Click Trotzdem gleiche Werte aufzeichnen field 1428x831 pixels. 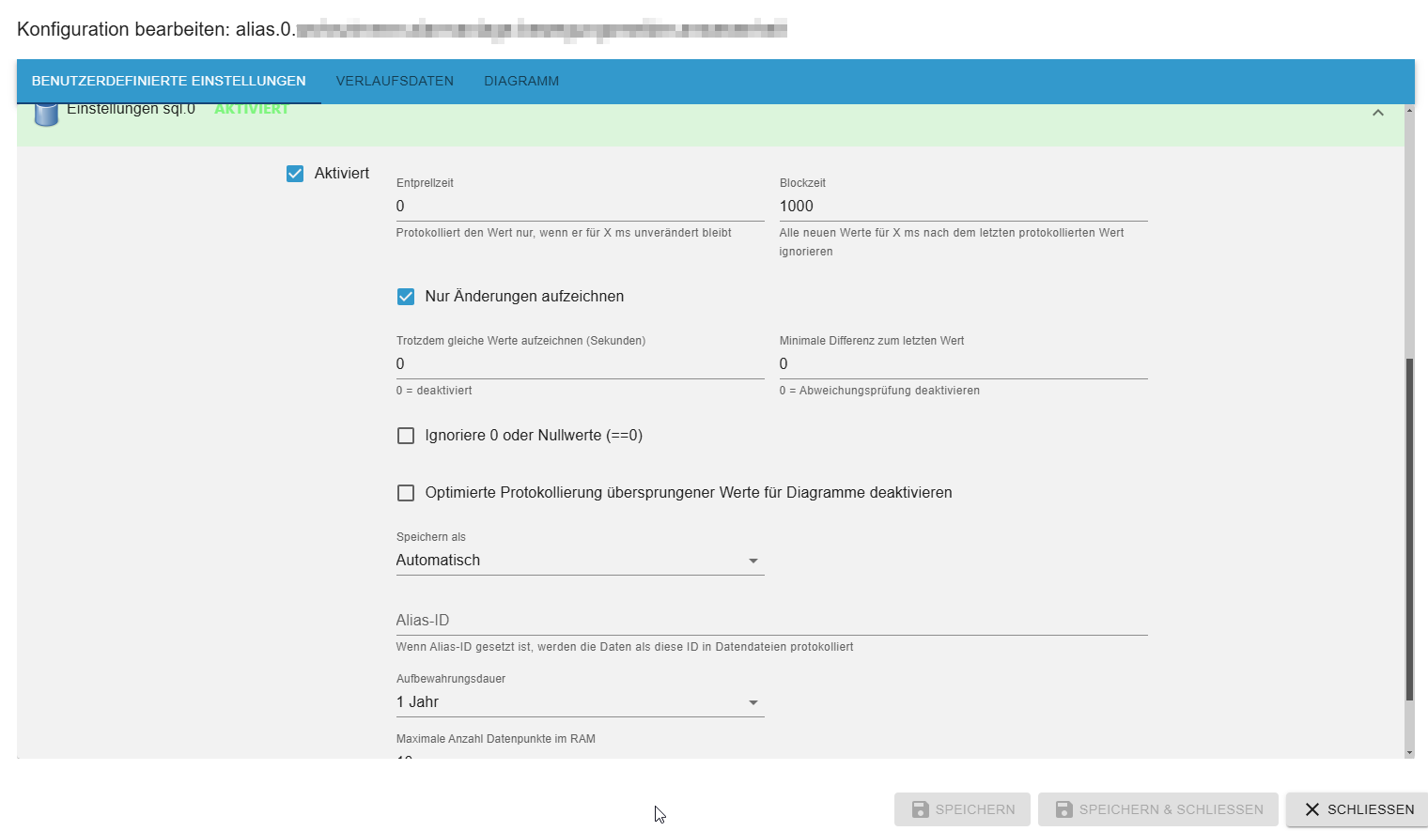pyautogui.click(x=580, y=364)
